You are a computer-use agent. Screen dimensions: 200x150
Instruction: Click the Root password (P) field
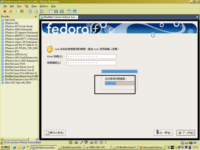[x=91, y=56]
